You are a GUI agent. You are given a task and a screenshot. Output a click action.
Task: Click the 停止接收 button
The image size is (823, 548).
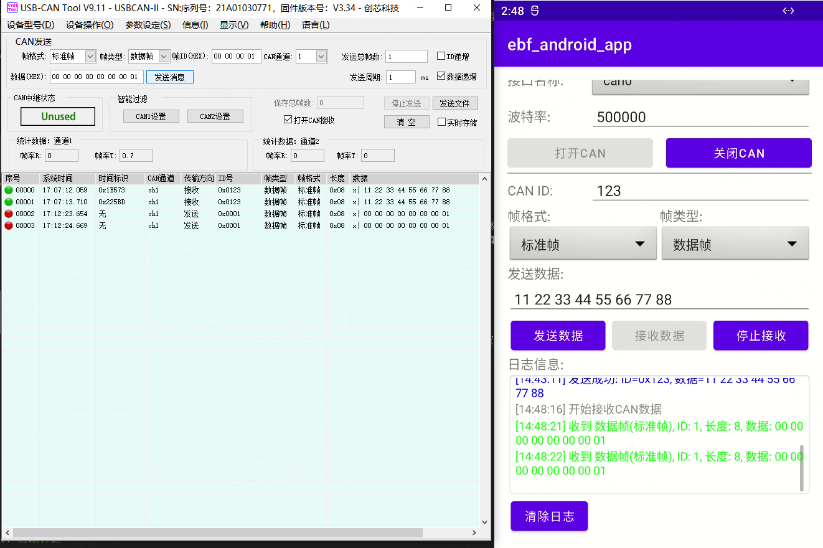click(x=761, y=336)
